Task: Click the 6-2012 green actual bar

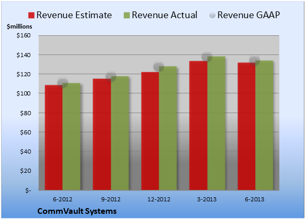Action: pyautogui.click(x=72, y=136)
